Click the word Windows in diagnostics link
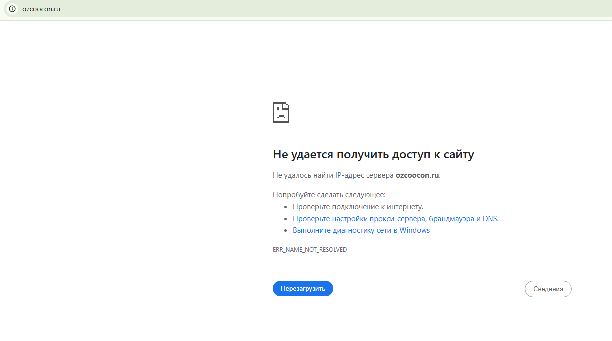Screen dimensions: 612x341 pos(414,230)
